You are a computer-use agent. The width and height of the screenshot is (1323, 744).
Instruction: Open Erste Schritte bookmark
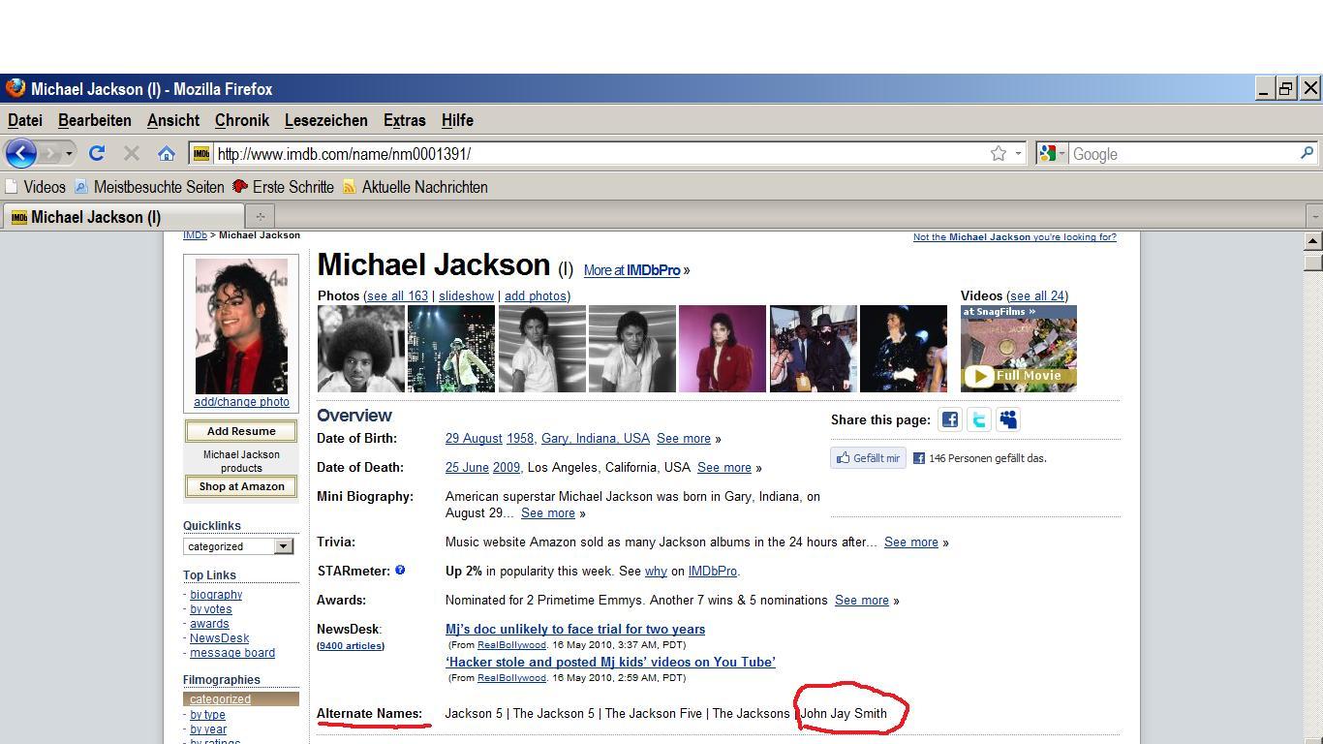click(x=283, y=187)
